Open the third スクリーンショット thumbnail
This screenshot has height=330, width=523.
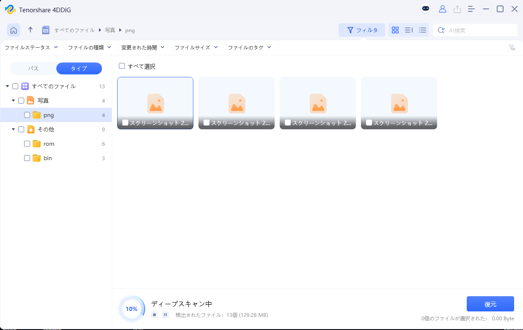click(x=318, y=103)
